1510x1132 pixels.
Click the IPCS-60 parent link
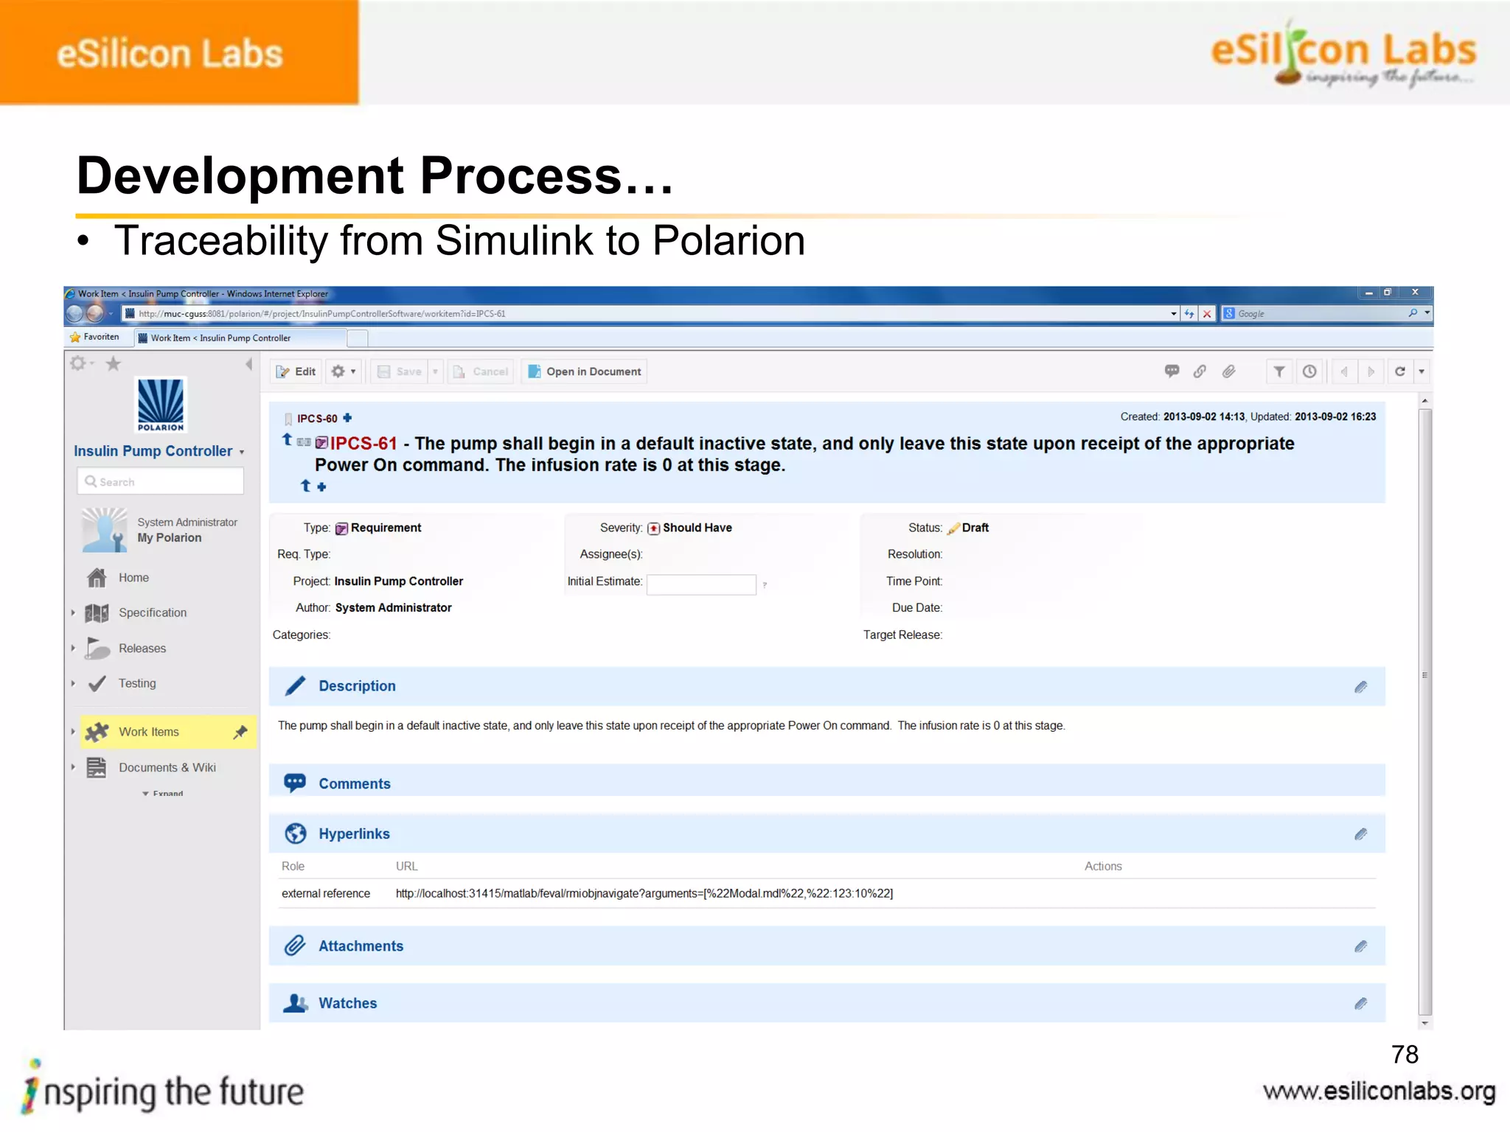(x=317, y=419)
